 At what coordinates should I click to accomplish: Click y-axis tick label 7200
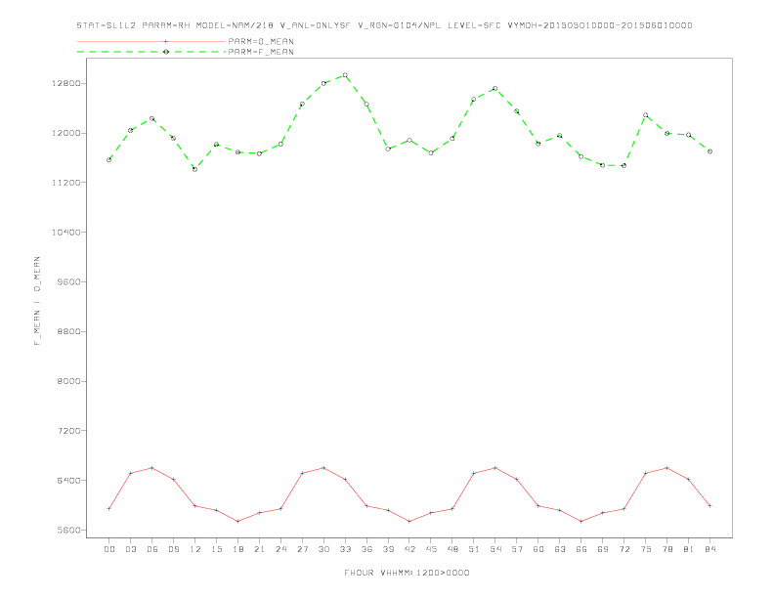tap(68, 431)
